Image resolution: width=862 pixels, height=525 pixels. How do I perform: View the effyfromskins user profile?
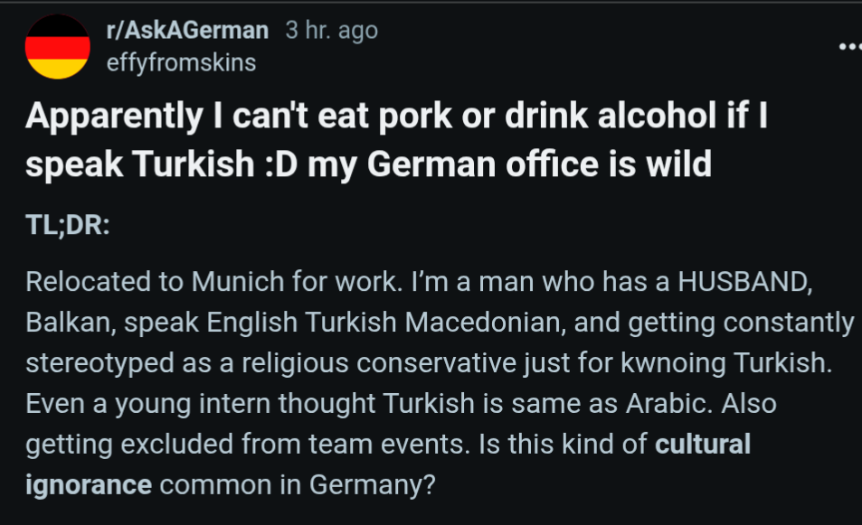[x=182, y=63]
